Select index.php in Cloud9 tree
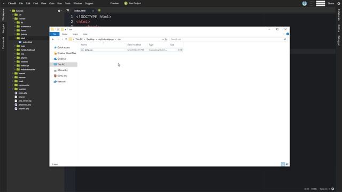The image size is (342, 192). 22,93
